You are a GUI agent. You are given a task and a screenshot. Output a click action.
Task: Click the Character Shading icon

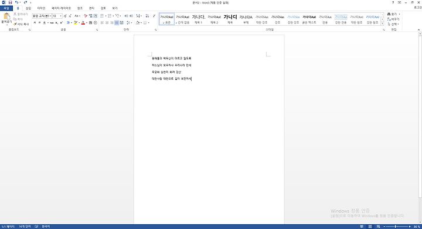(90, 23)
